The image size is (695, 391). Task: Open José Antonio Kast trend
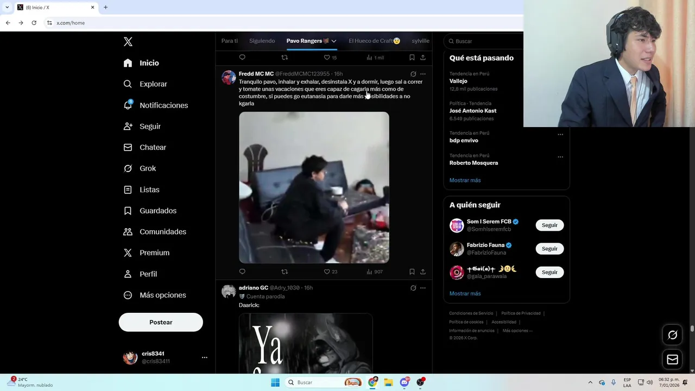pos(473,111)
